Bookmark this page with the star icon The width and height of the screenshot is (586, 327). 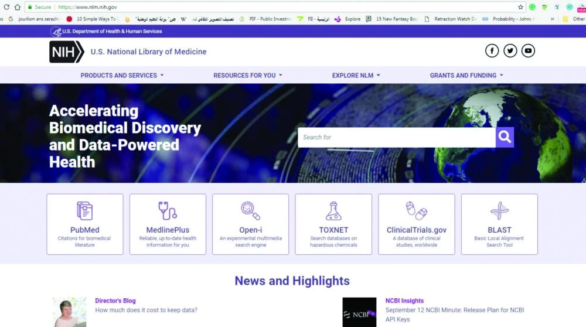[520, 7]
